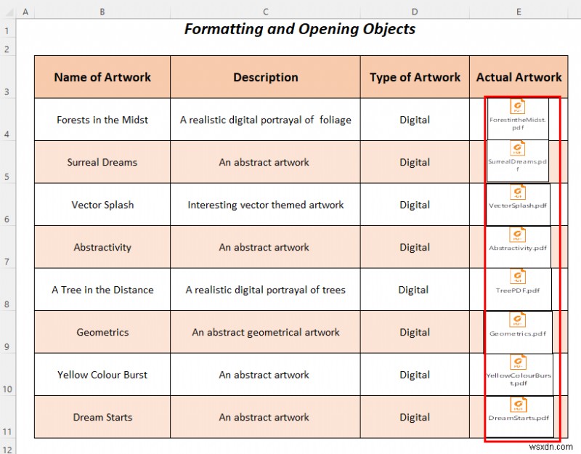
Task: Select the 'Geometrics' name cell
Action: 102,332
